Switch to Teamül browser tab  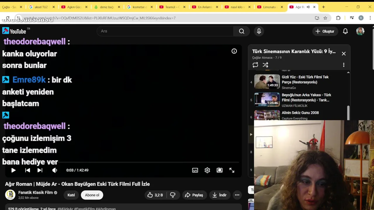click(173, 7)
